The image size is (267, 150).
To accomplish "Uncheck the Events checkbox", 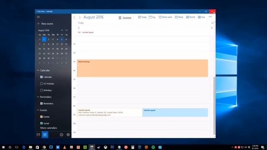I will coord(41,117).
